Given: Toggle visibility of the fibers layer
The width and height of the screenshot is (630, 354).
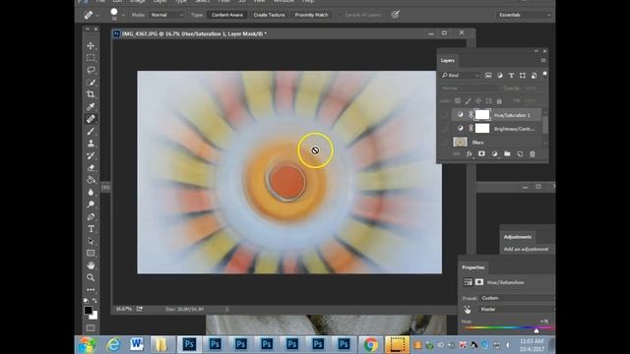Looking at the screenshot, I should point(444,143).
